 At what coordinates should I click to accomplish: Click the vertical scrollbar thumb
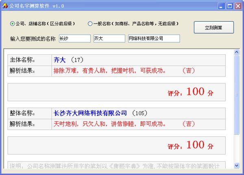click(x=237, y=94)
